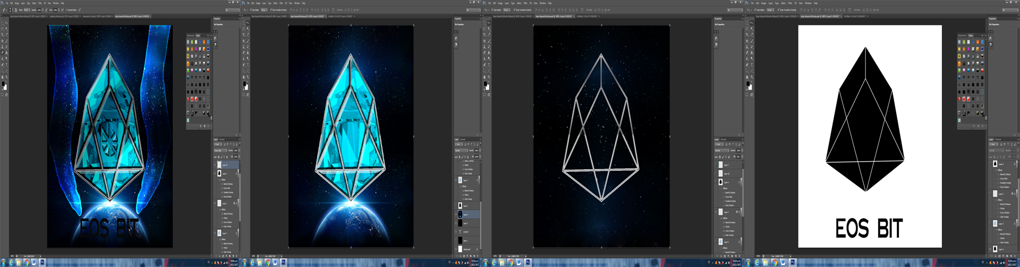Image resolution: width=1020 pixels, height=267 pixels.
Task: Select Zoom tool in hands-artwork window
Action: (7, 77)
